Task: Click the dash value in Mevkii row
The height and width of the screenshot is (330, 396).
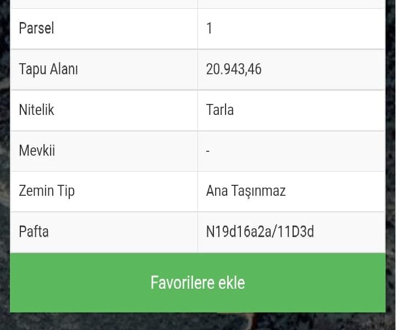Action: [x=208, y=151]
